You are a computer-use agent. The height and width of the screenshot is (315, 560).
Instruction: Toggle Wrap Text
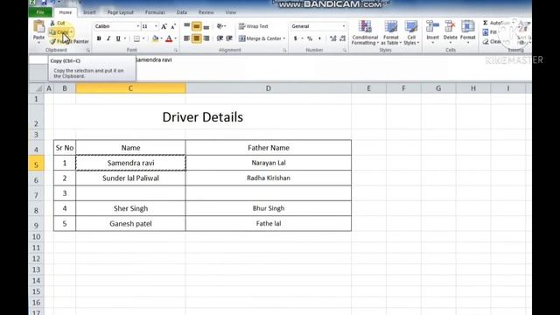coord(253,26)
